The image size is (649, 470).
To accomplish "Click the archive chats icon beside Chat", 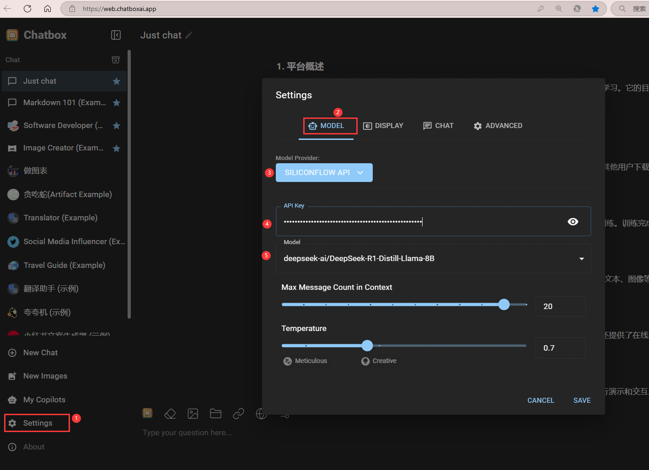I will coord(116,60).
